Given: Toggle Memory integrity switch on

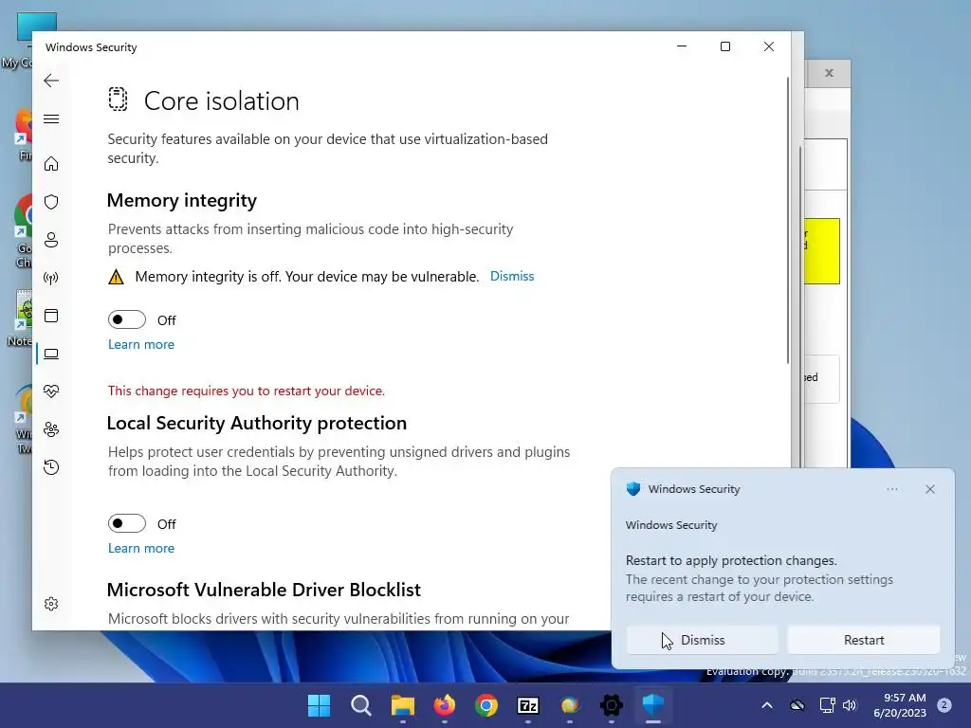Looking at the screenshot, I should point(127,319).
